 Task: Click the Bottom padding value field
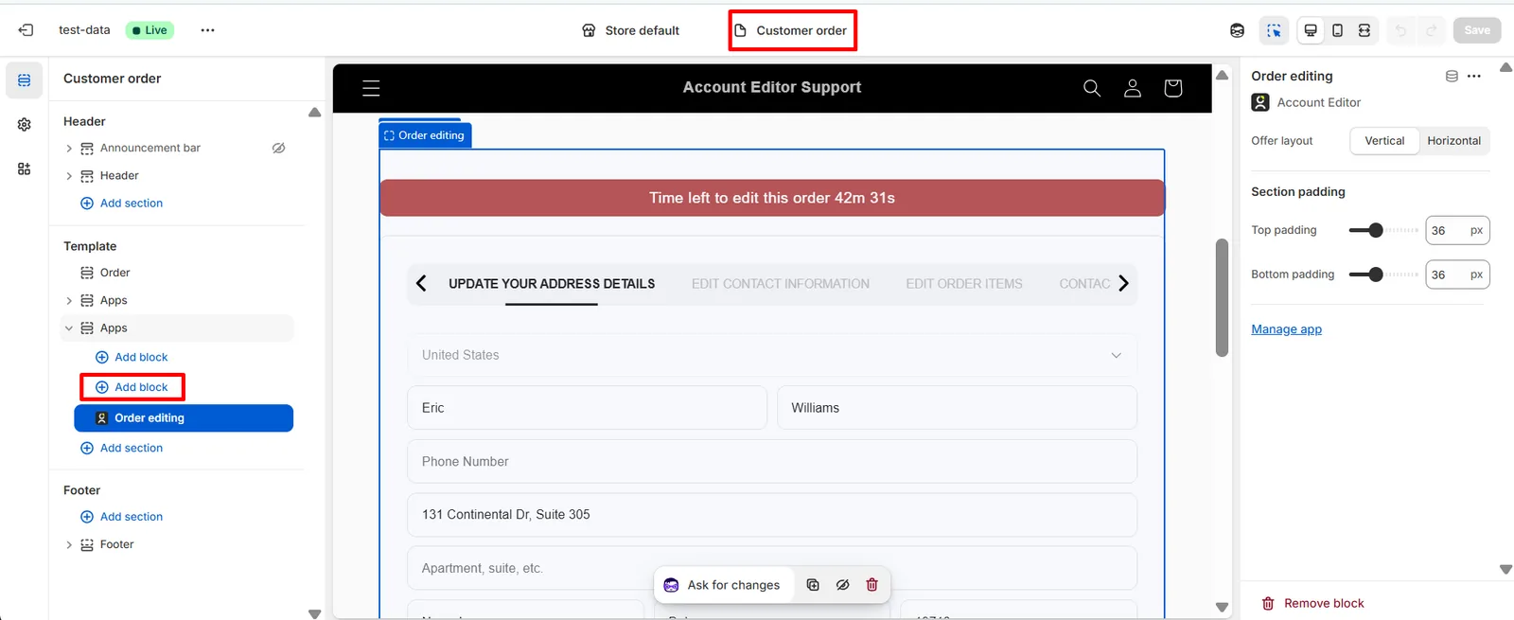point(1457,275)
